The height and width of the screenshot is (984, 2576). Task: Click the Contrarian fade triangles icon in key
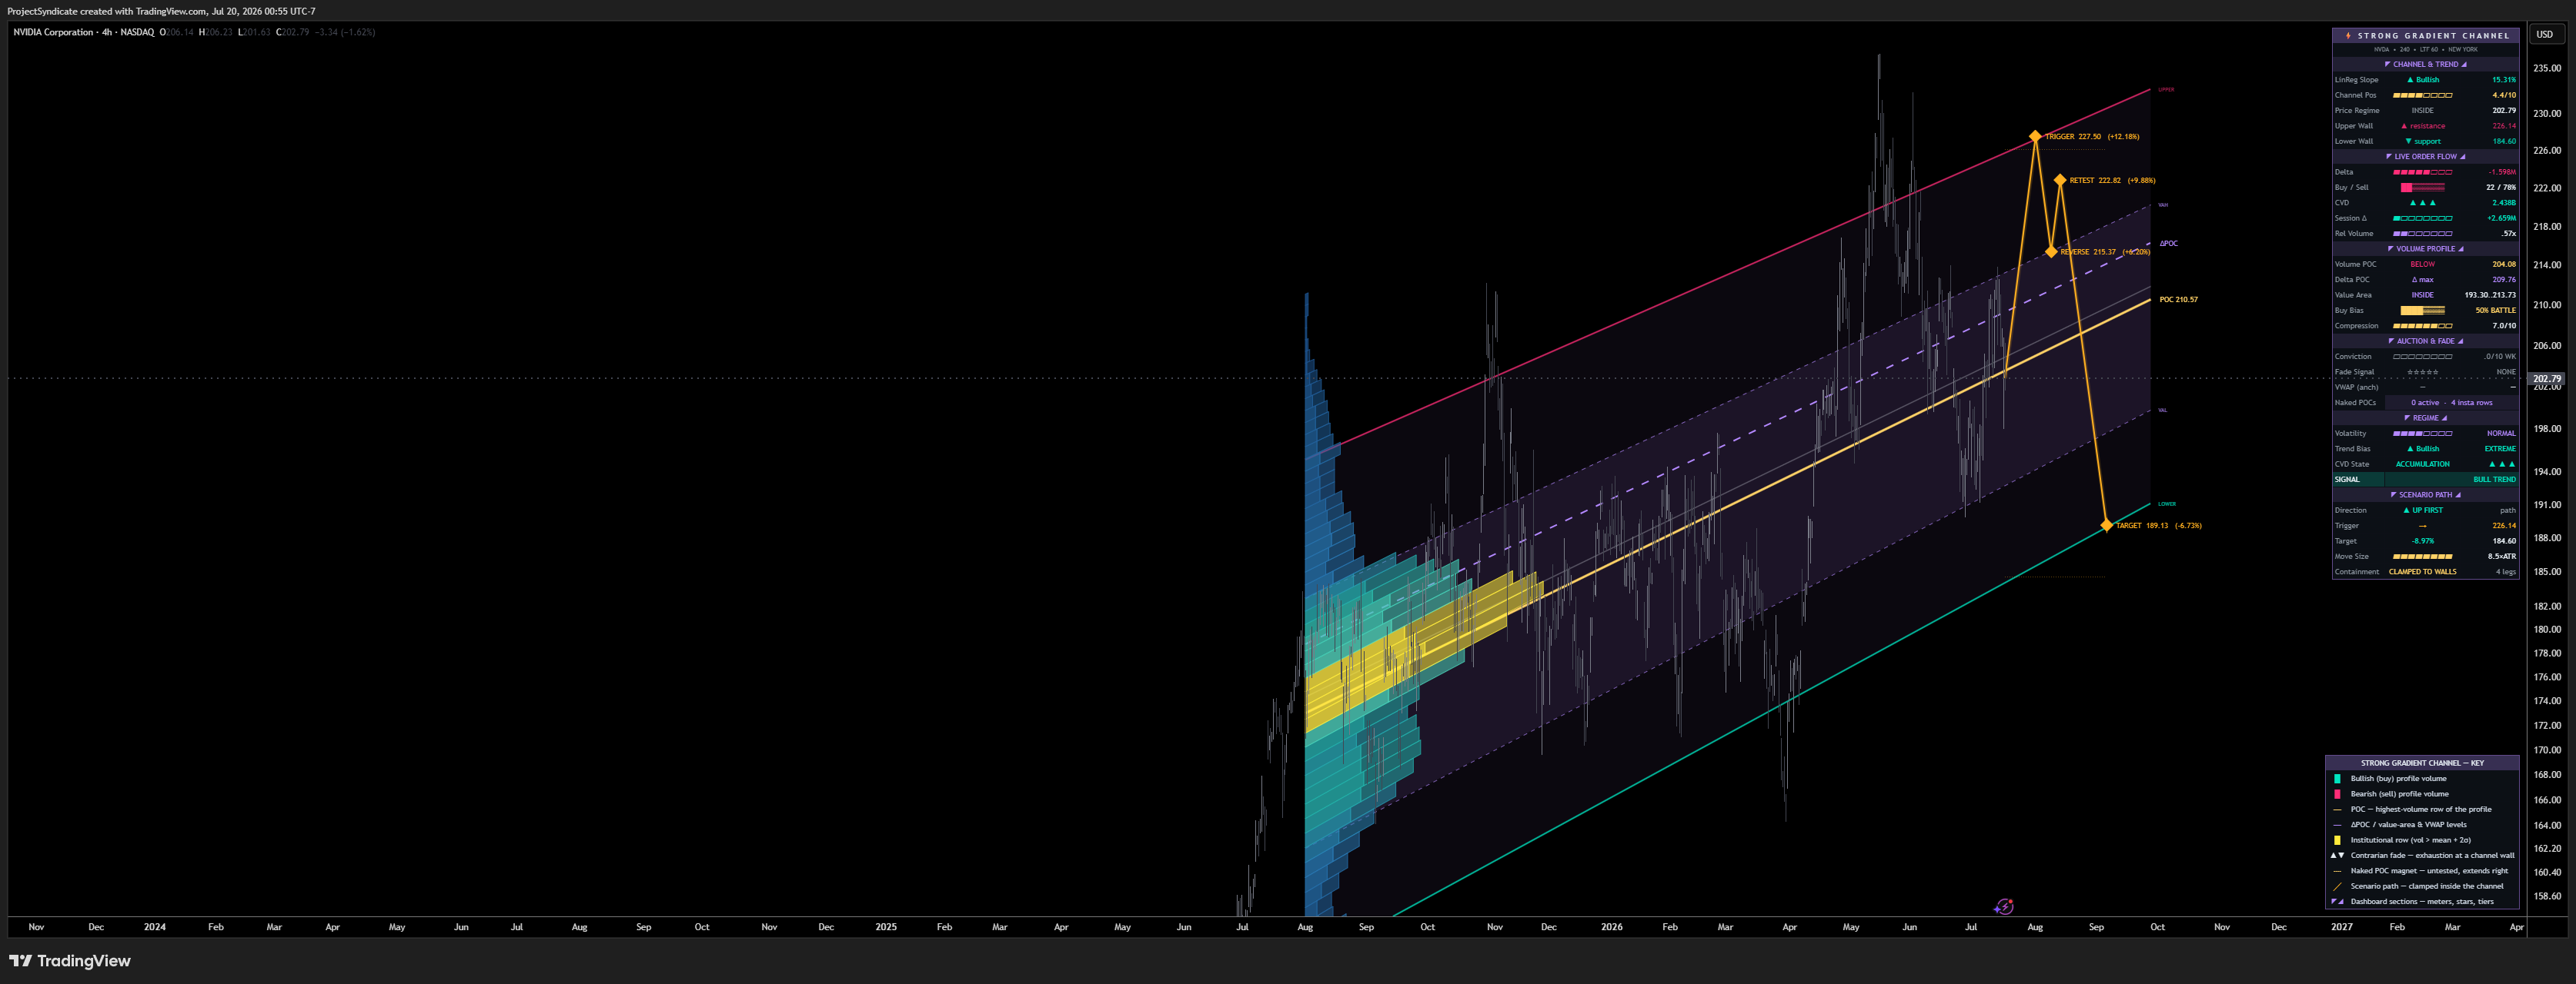(x=2337, y=855)
